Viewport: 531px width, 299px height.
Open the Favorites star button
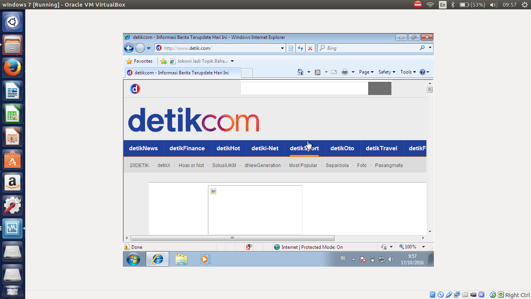pyautogui.click(x=140, y=61)
